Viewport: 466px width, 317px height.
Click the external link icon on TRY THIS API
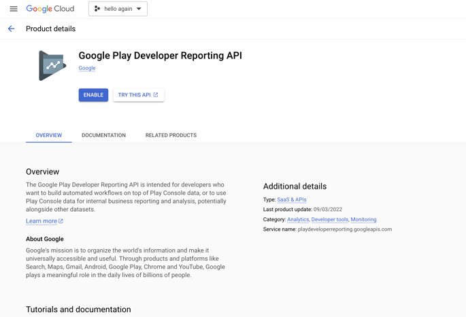click(x=156, y=95)
